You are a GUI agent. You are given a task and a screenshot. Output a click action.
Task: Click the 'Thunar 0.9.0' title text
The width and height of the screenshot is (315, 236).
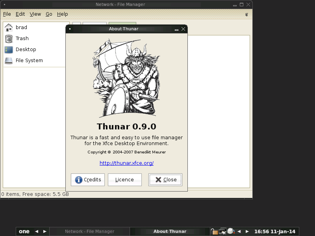[x=126, y=126]
